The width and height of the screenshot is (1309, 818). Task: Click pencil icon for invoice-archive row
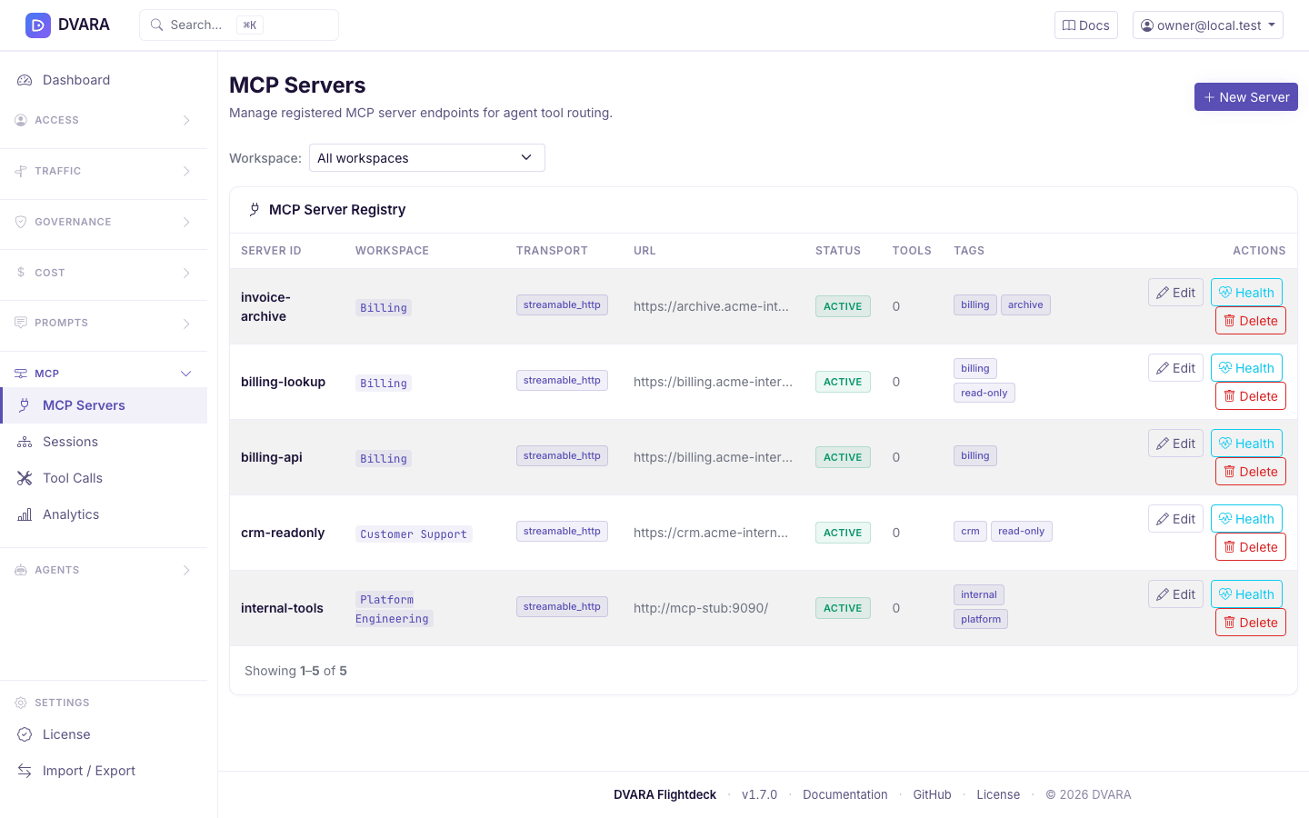click(x=1163, y=293)
